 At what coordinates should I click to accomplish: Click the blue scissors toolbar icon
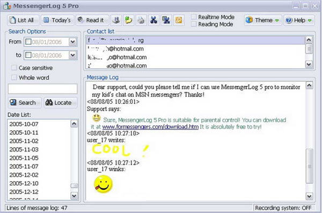pos(153,20)
